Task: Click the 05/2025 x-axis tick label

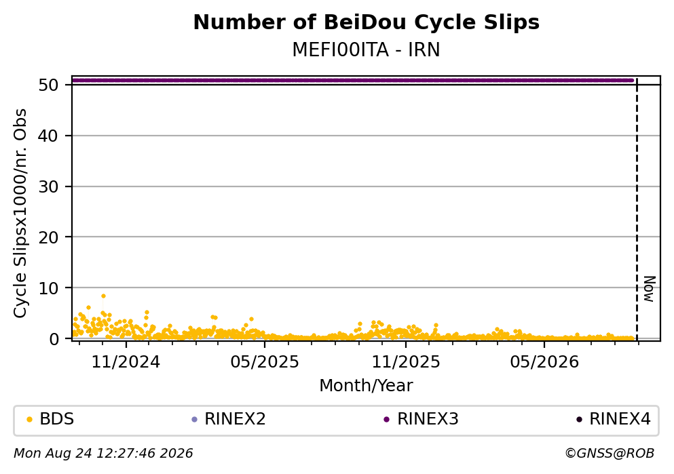Action: (x=264, y=362)
